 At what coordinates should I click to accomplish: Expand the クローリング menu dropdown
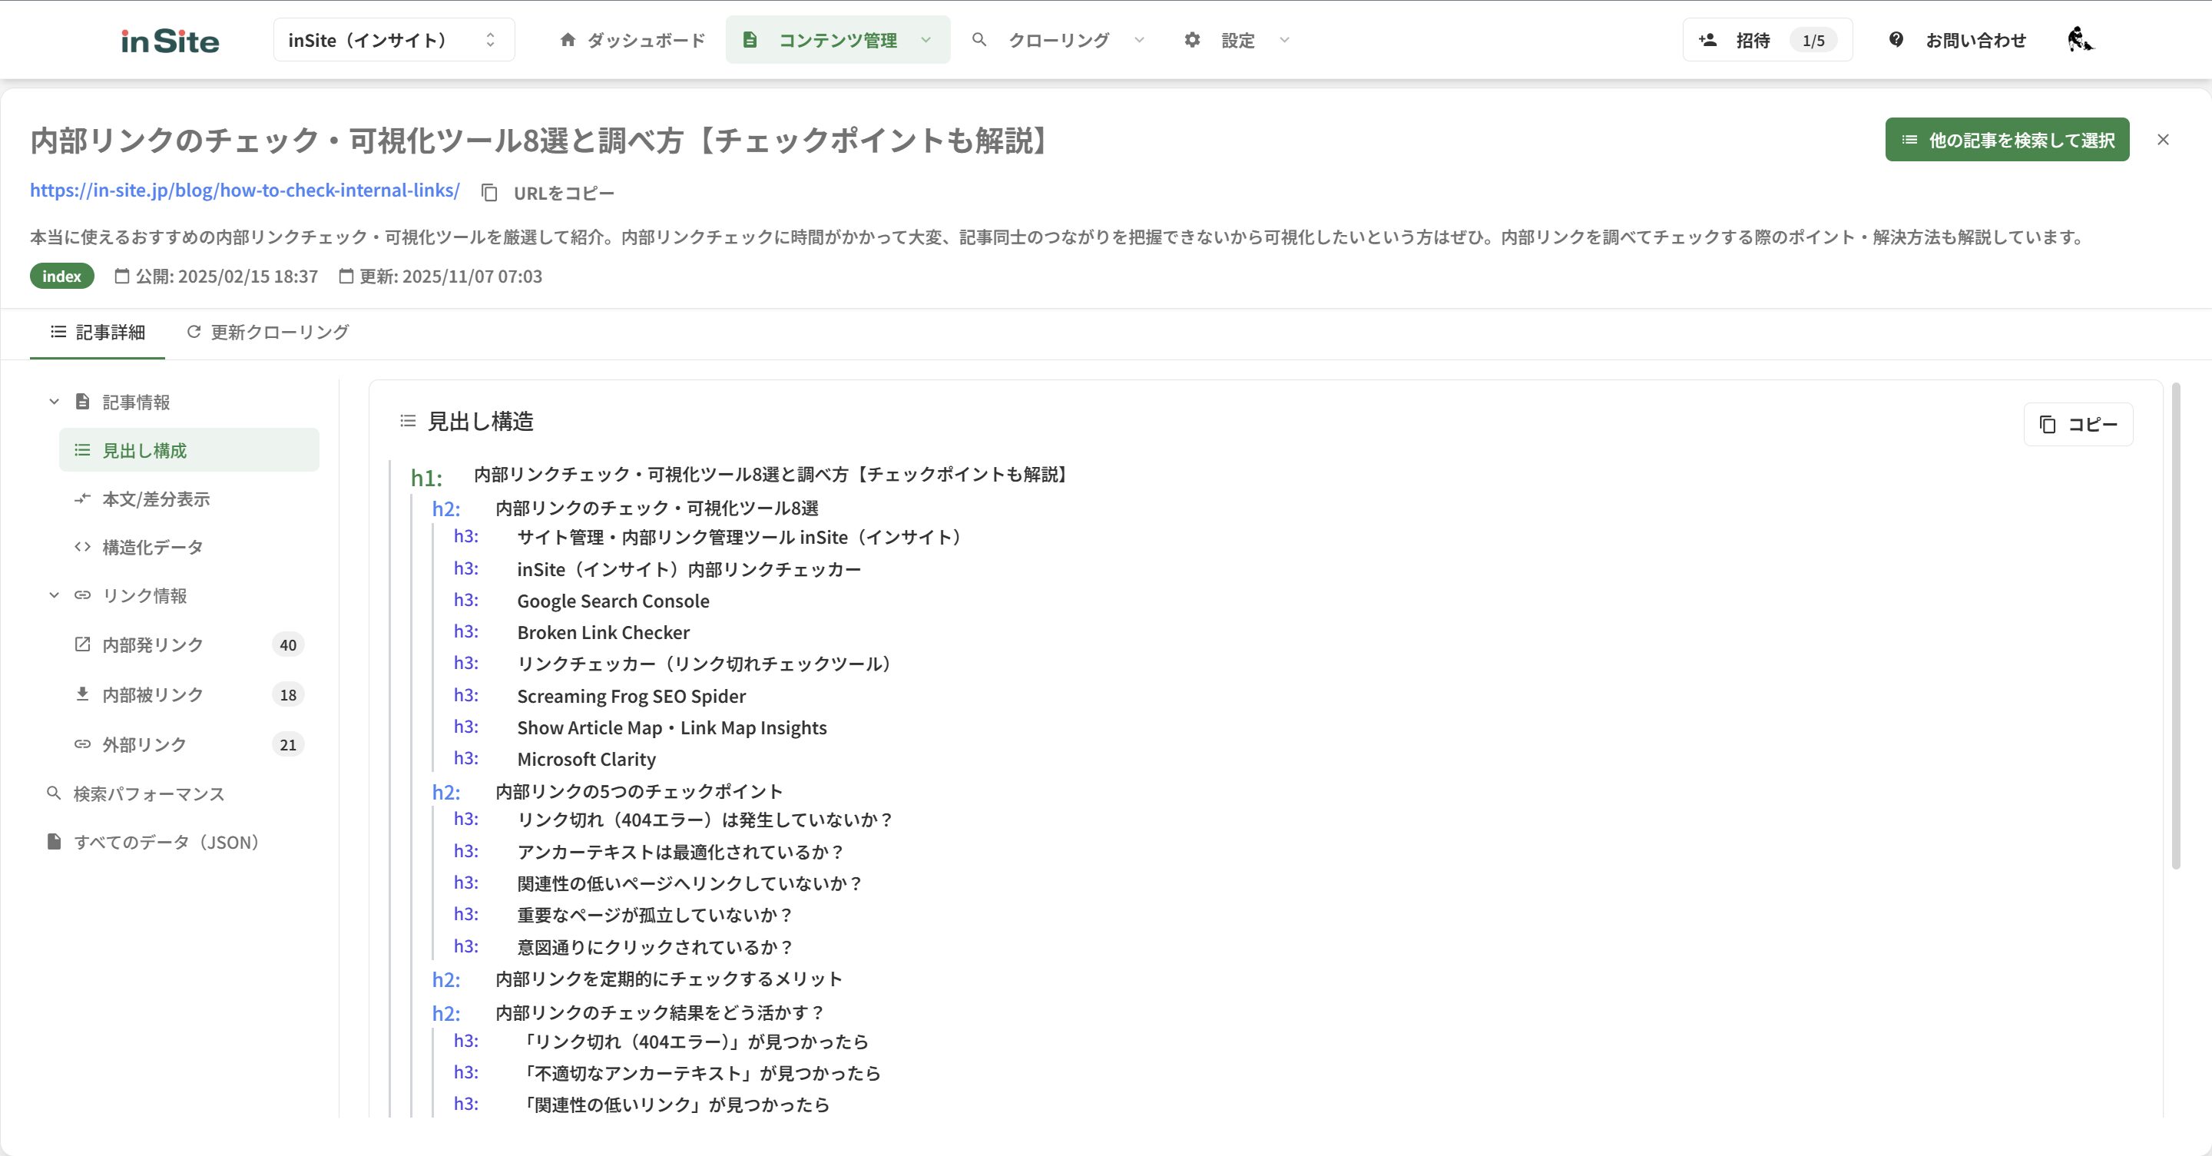(1138, 39)
